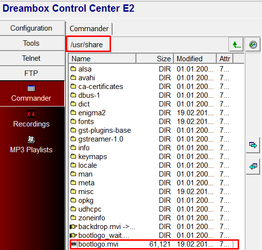This screenshot has height=250, width=262.
Task: Click the copy-to-left arrow icon
Action: click(x=253, y=166)
